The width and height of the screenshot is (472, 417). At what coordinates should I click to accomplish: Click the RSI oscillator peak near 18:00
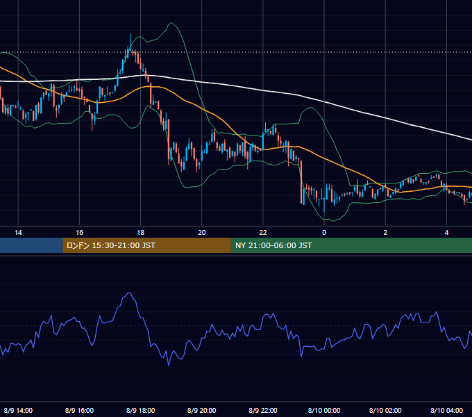[x=129, y=293]
